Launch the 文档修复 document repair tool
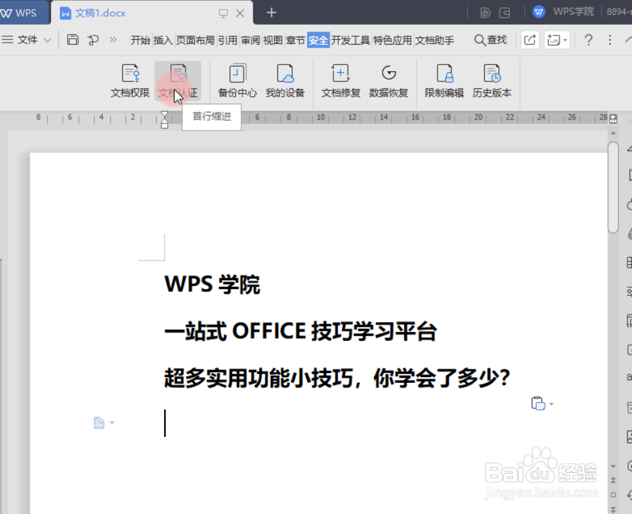Viewport: 632px width, 514px height. coord(341,81)
